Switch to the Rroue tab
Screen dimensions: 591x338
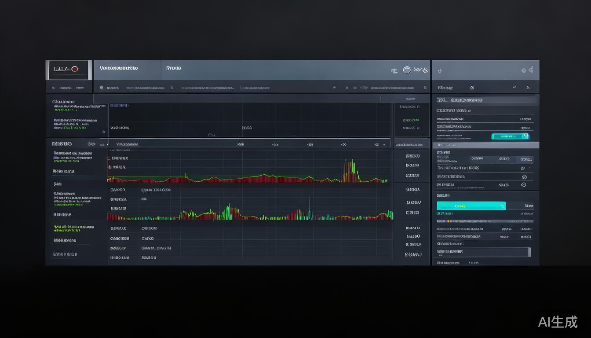[174, 68]
